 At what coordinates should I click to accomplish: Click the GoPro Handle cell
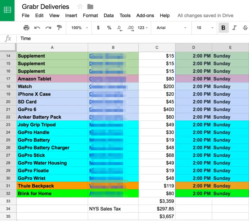tap(52, 132)
